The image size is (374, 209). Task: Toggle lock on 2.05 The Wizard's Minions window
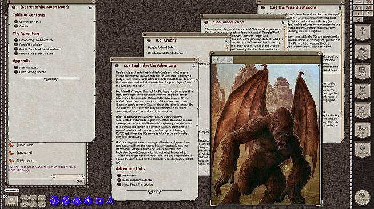(340, 8)
